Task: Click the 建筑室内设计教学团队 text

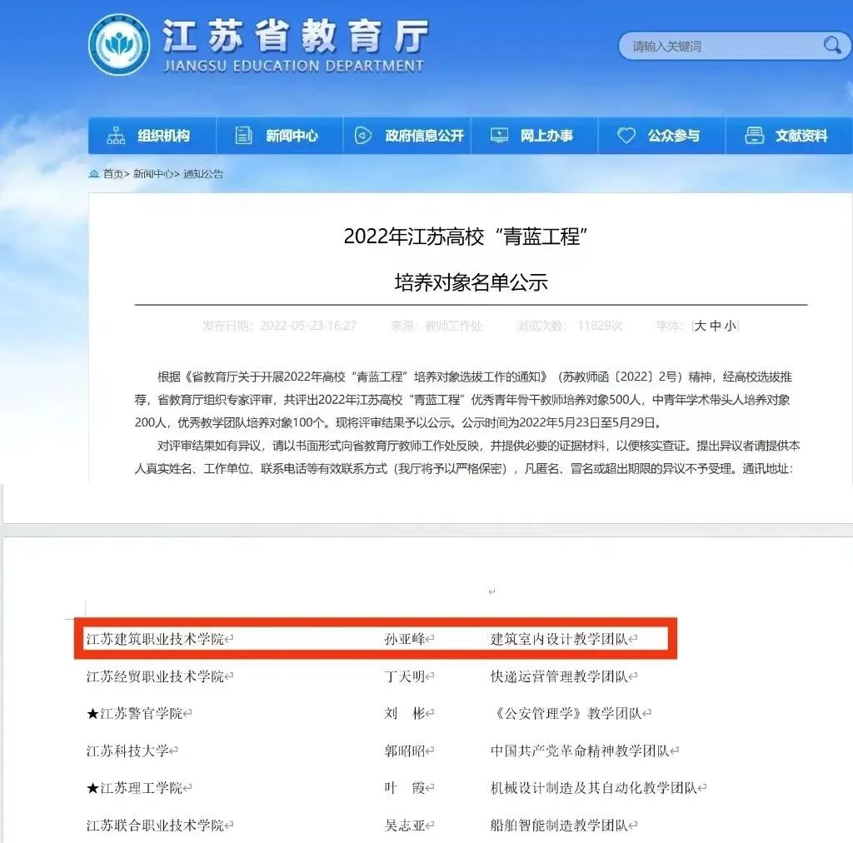Action: [x=559, y=639]
